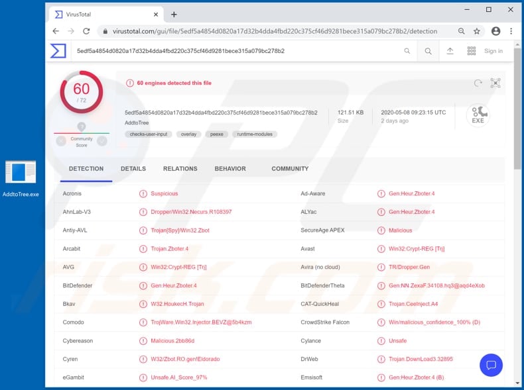
Task: Click the Trojan[Spy]/Win32.Zbot result
Action: coord(180,230)
